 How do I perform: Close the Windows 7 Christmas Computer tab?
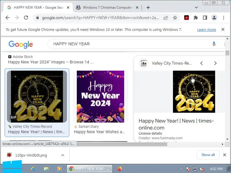click(x=137, y=7)
